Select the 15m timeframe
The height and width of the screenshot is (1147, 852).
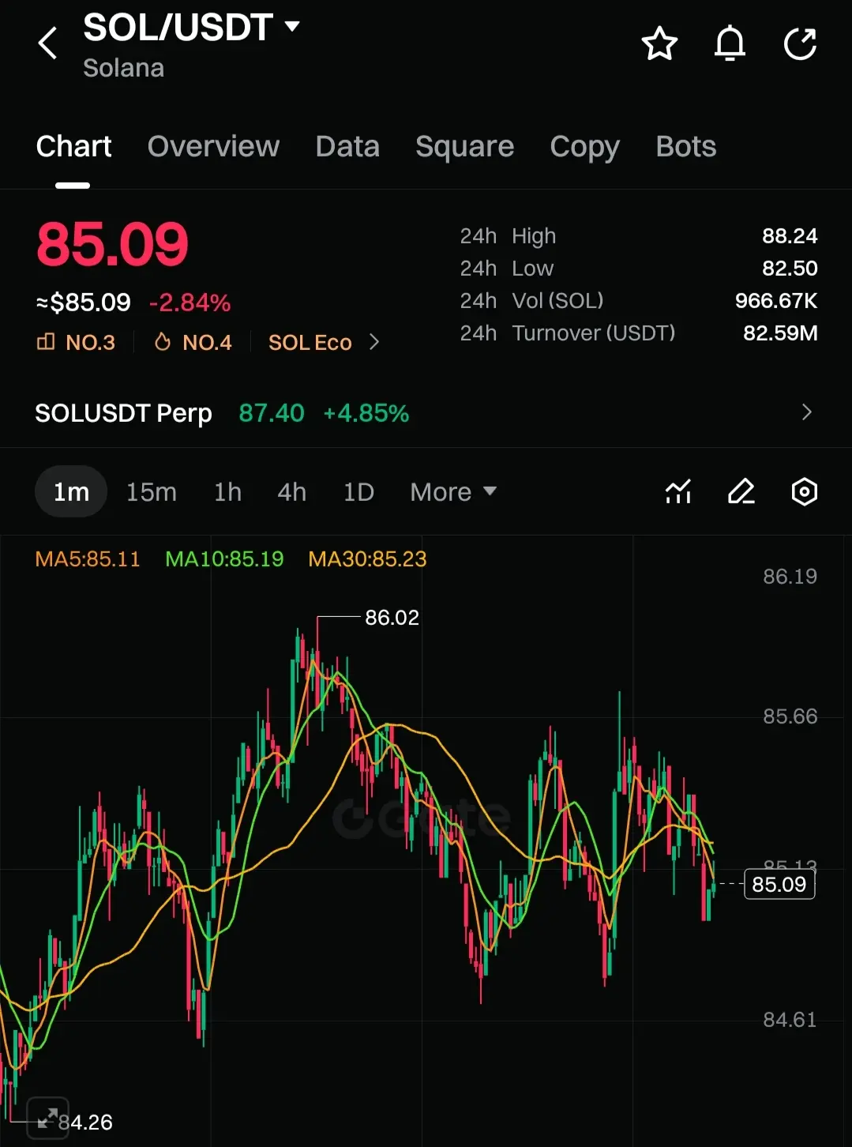152,491
